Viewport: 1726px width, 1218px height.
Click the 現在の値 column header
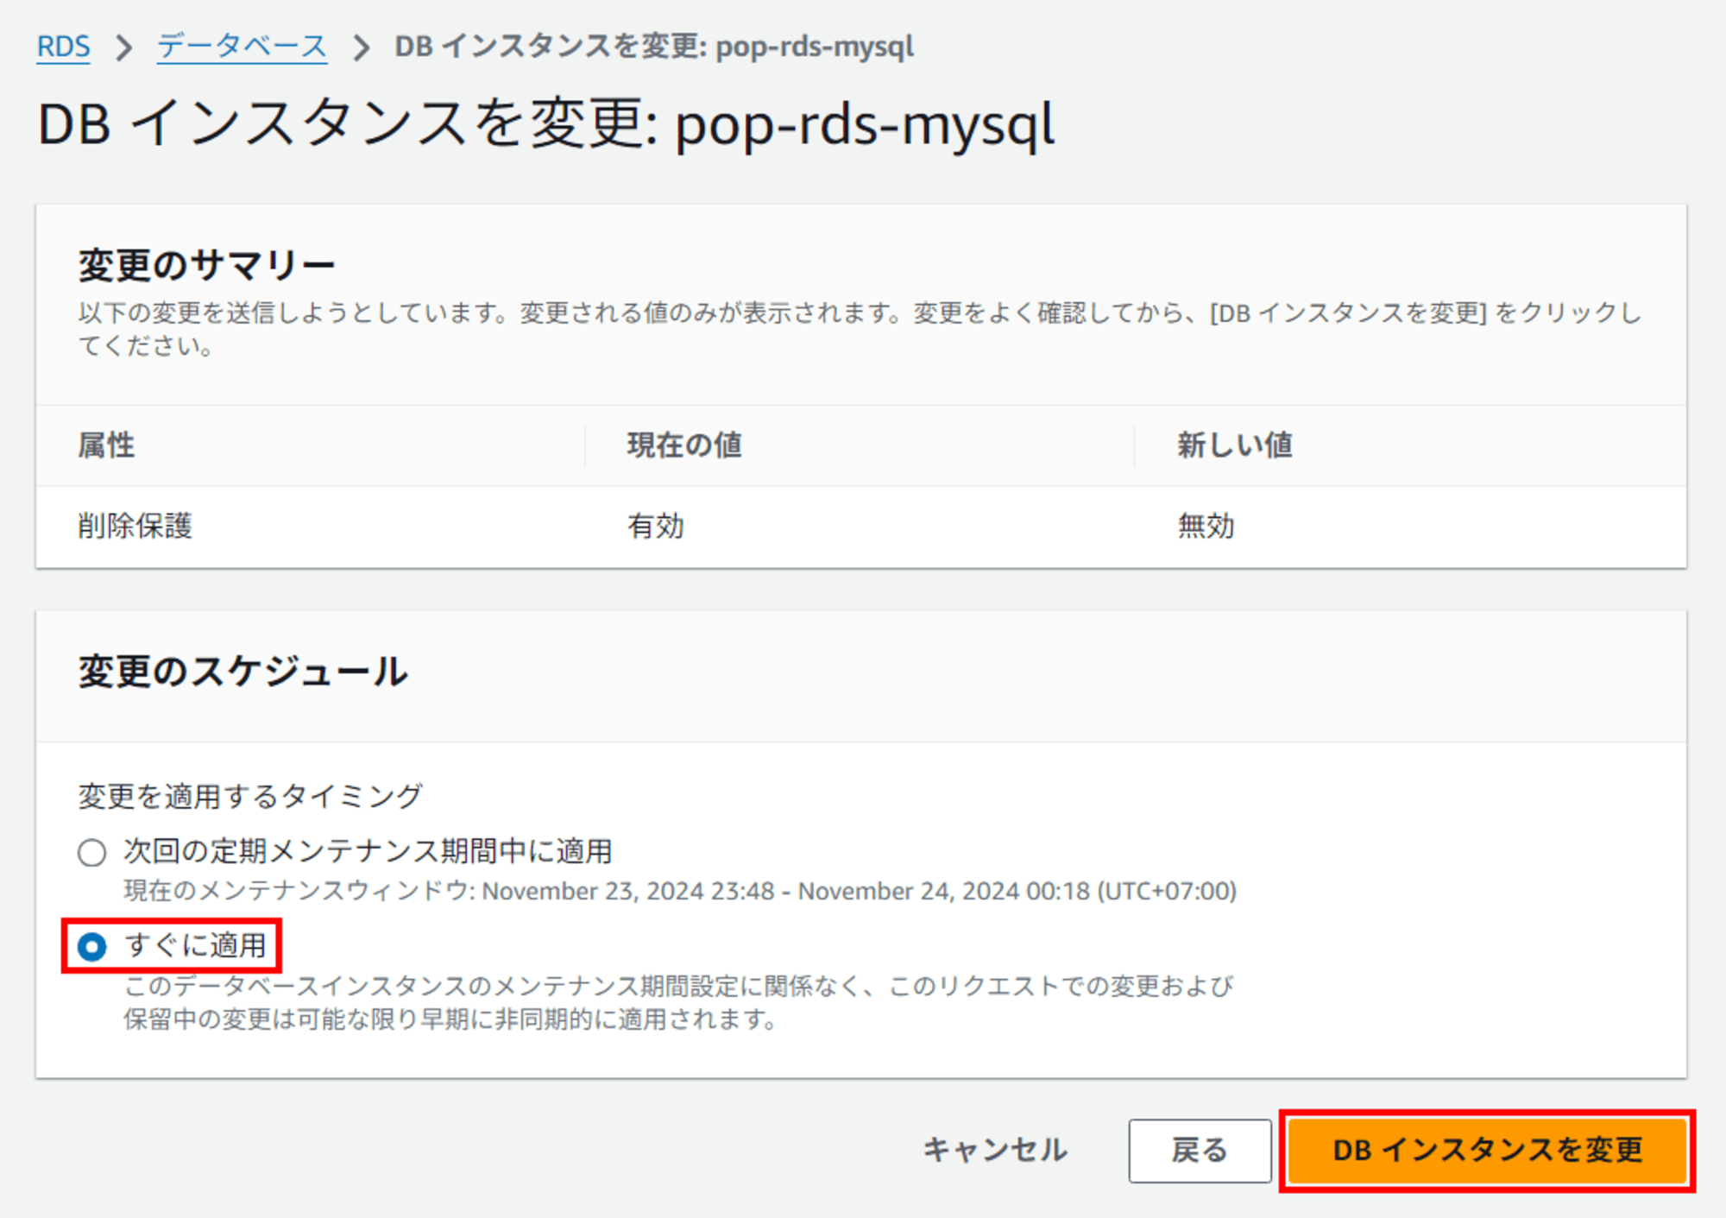684,445
